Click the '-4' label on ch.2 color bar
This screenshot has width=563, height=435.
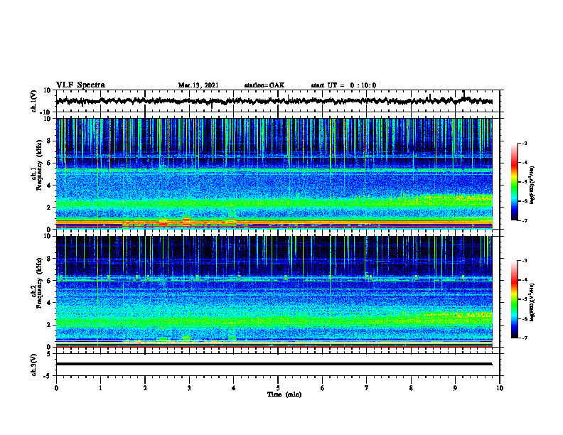click(x=525, y=280)
